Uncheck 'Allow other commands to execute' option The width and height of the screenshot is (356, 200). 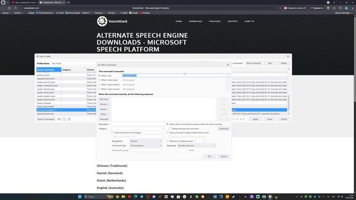pos(167,124)
